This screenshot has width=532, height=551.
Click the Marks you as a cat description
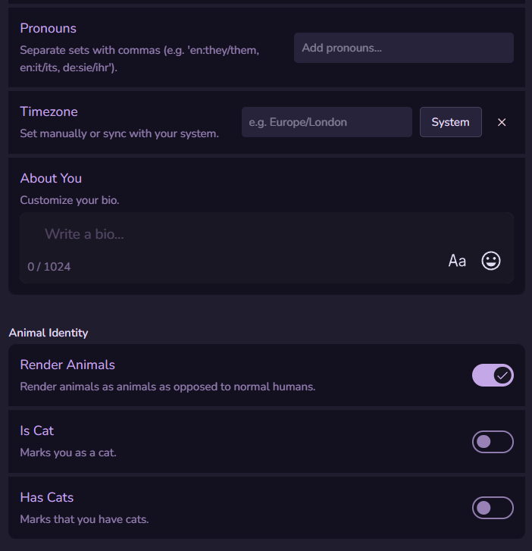tap(68, 453)
